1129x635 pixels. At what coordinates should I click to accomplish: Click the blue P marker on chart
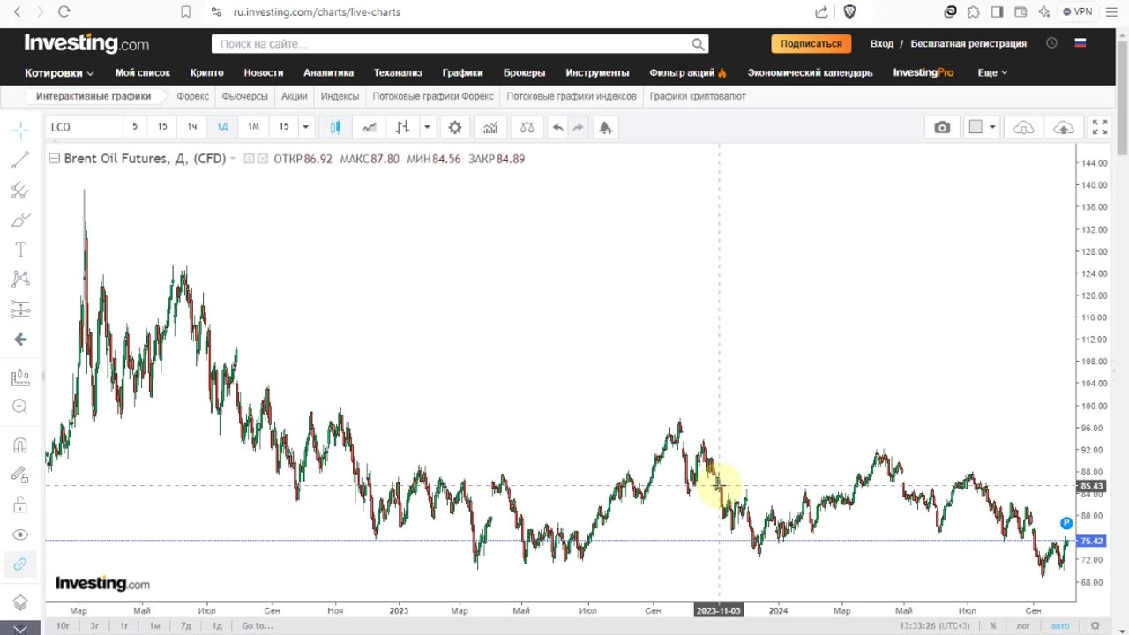click(1066, 523)
